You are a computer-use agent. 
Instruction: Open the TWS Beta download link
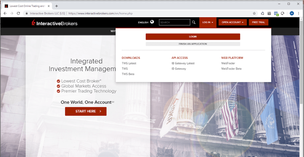(128, 74)
